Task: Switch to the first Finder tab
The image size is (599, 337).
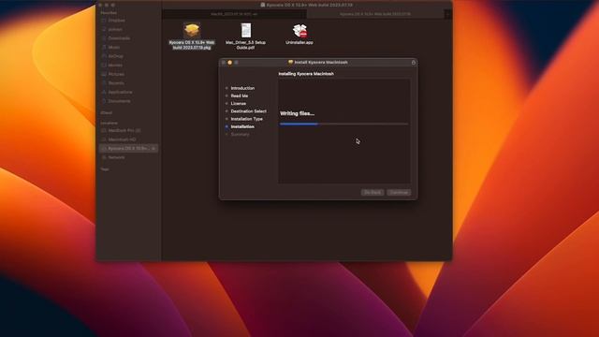Action: (x=234, y=14)
